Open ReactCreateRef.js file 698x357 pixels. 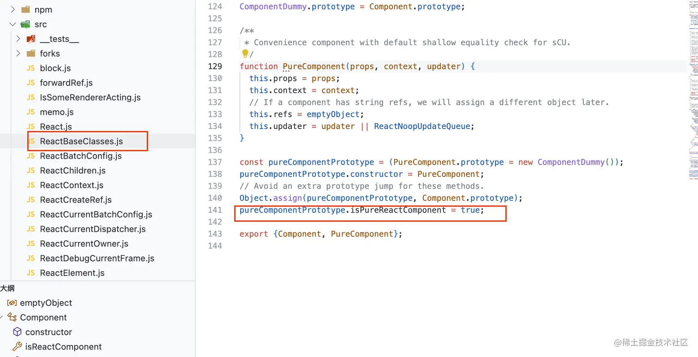click(76, 200)
